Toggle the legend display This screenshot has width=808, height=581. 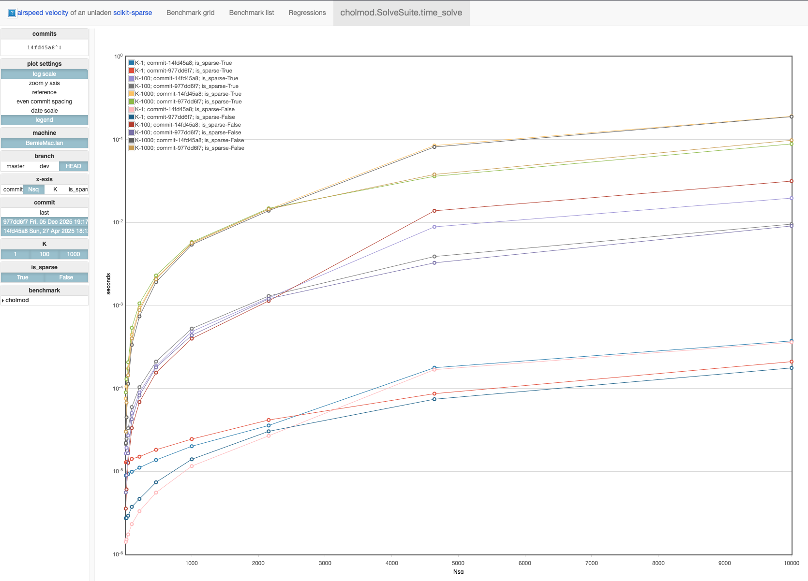45,120
